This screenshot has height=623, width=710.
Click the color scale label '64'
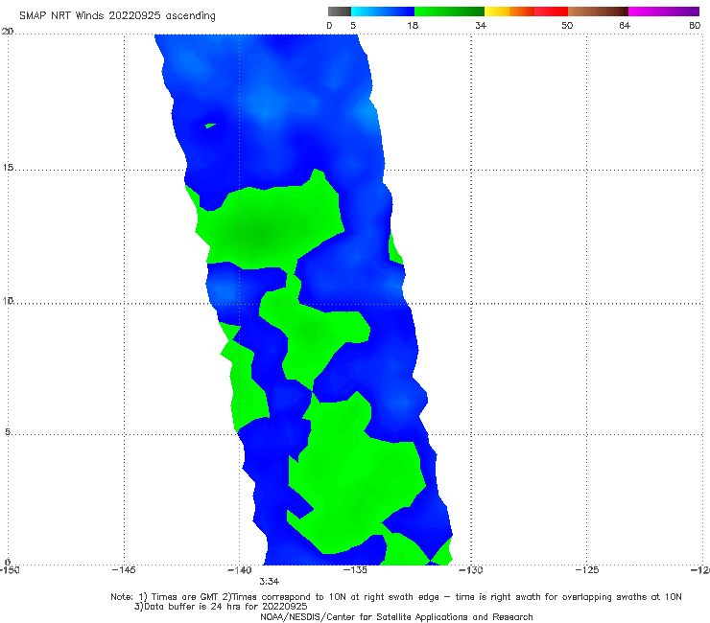tap(625, 25)
